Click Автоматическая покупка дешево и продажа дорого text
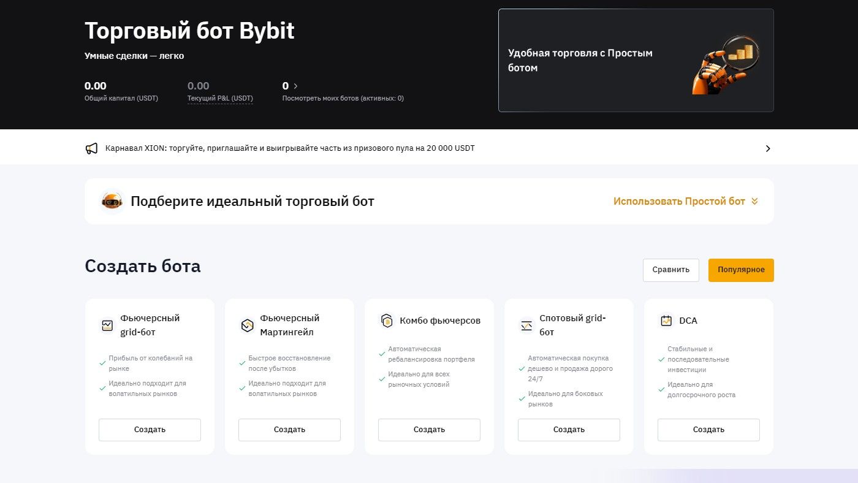 [570, 368]
